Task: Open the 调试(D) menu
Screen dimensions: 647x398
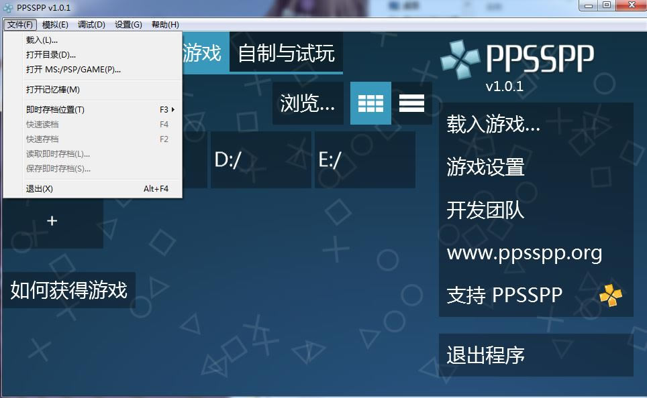Action: [91, 25]
